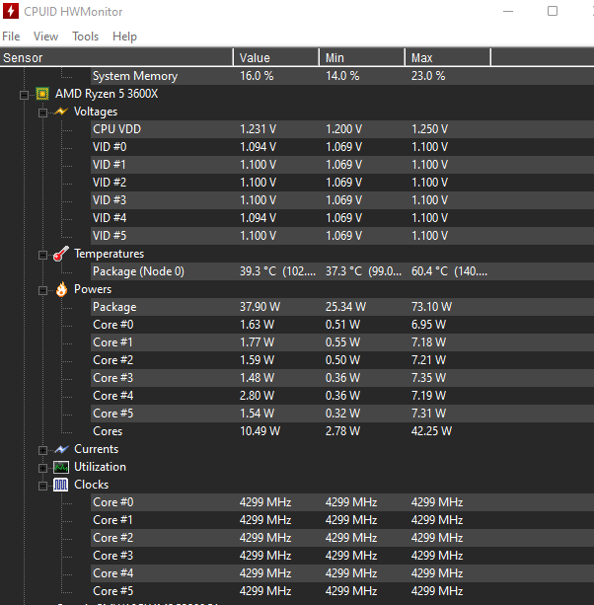Viewport: 594px width, 605px height.
Task: Click the AMD Ryzen 5 3600X chip icon
Action: pyautogui.click(x=42, y=94)
